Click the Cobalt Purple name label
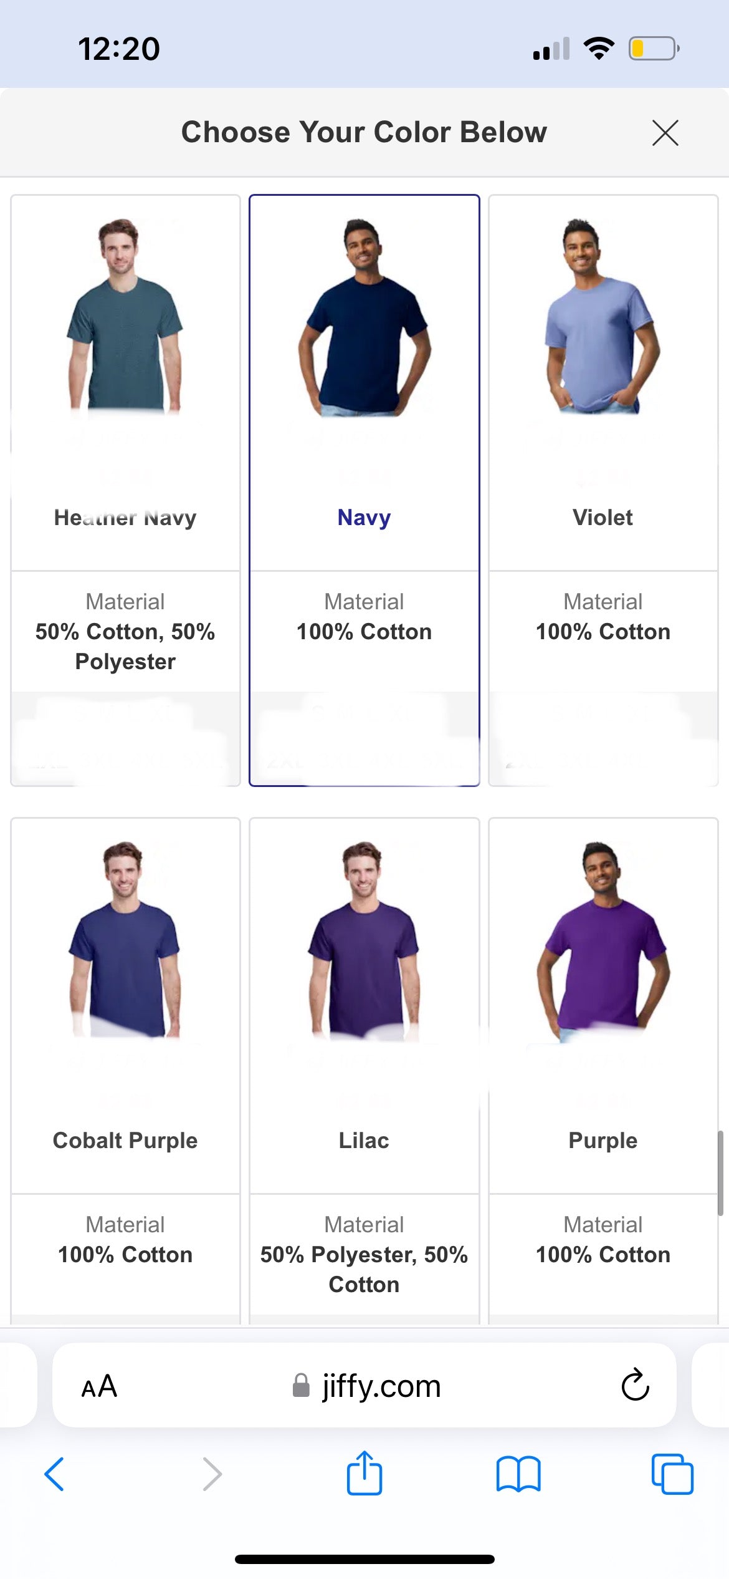729x1579 pixels. pyautogui.click(x=125, y=1140)
